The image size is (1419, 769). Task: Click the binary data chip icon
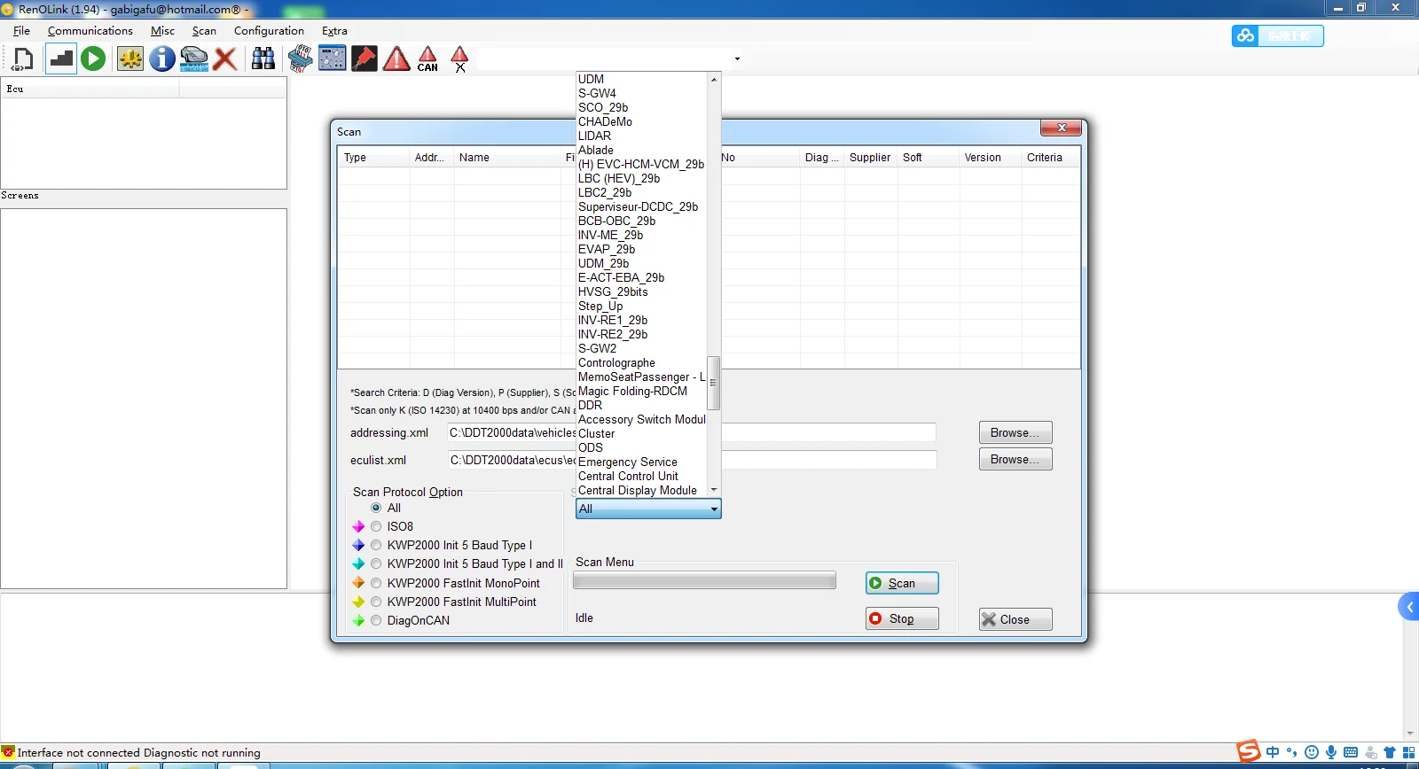pyautogui.click(x=300, y=59)
